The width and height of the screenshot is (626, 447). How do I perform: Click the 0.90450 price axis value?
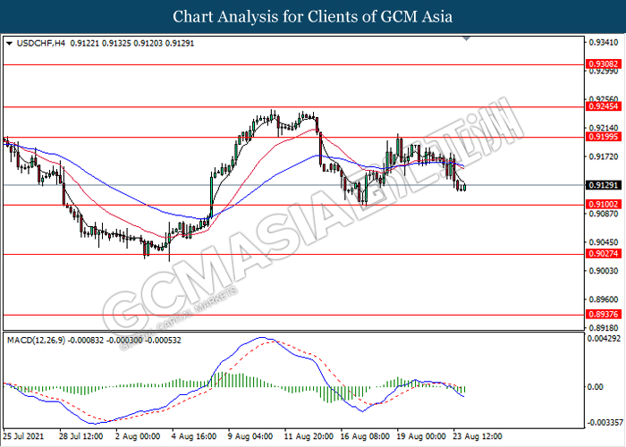604,242
